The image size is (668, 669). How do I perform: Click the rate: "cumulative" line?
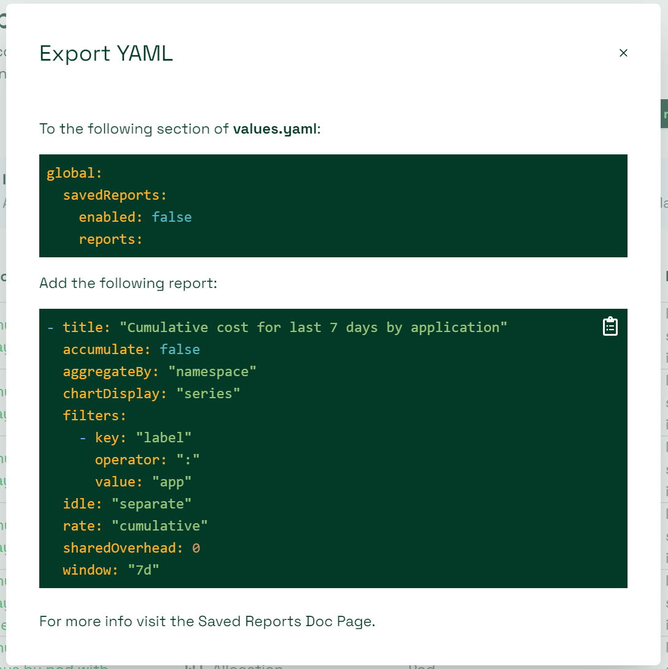[x=135, y=526]
